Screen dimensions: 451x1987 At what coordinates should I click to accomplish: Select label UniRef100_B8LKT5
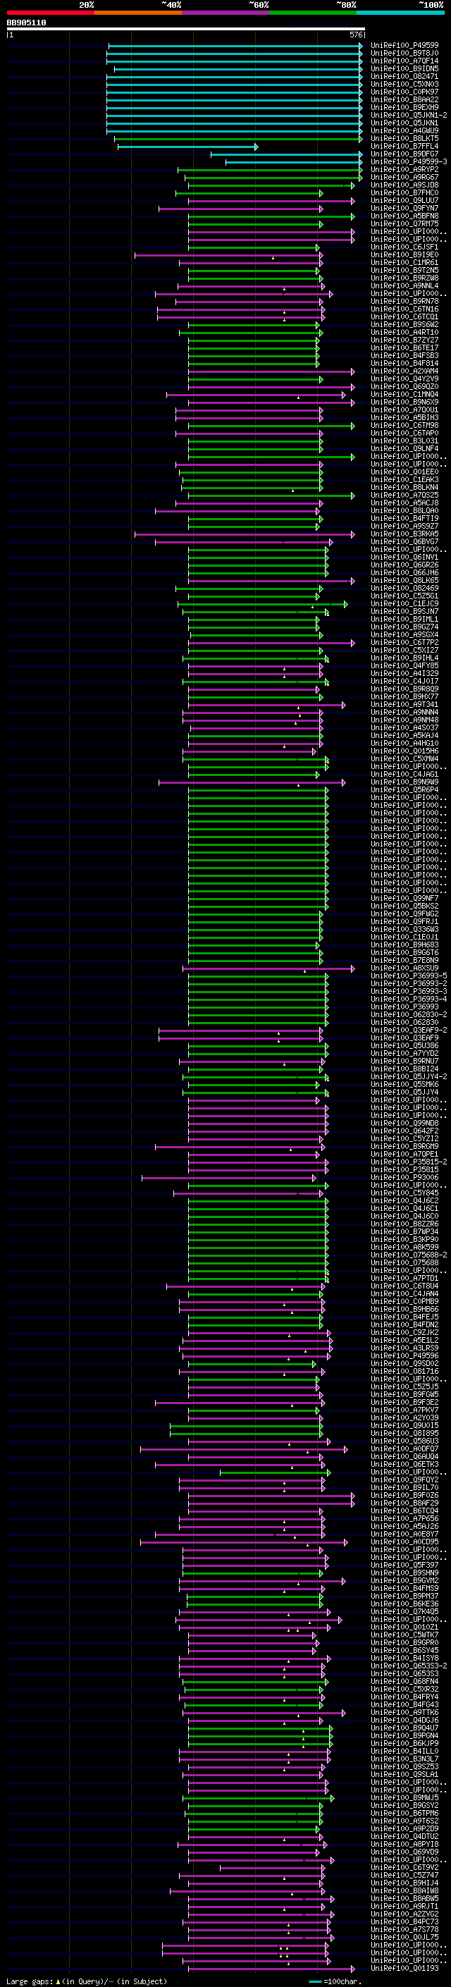[404, 138]
